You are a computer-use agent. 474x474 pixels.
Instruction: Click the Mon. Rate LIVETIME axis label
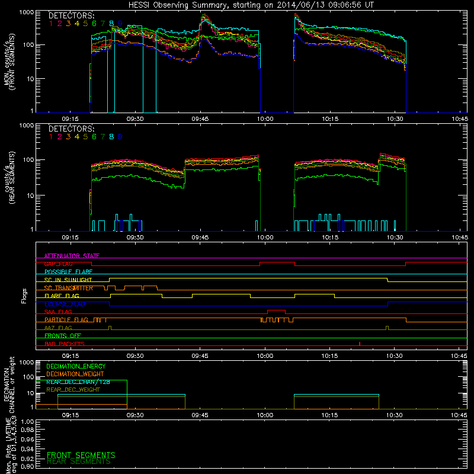pos(11,445)
